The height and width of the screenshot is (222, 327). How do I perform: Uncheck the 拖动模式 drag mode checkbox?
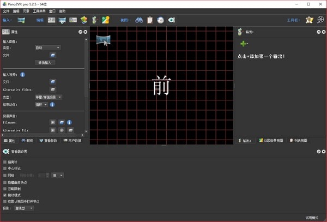5,195
